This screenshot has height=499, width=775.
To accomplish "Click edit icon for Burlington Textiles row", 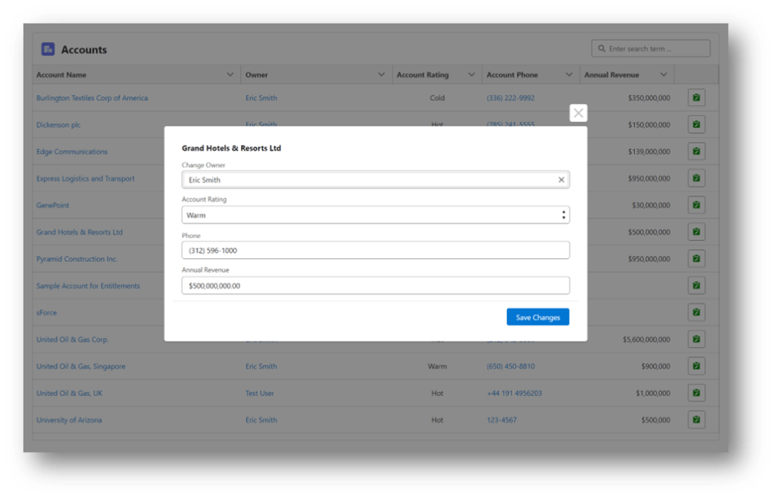I will [x=696, y=98].
